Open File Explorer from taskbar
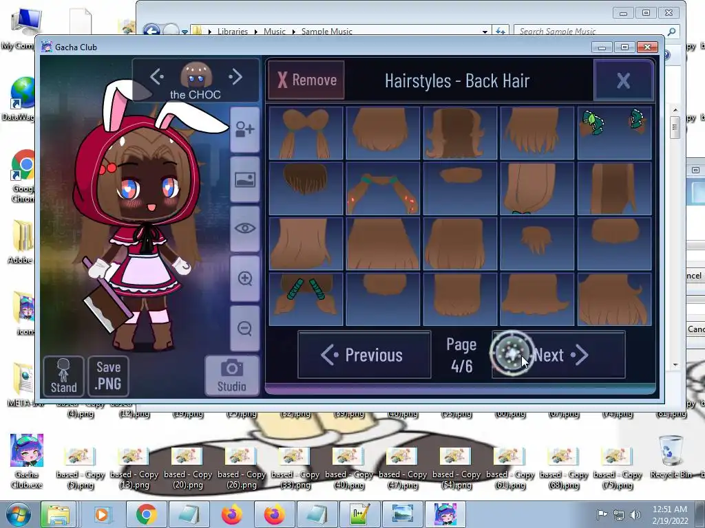 (59, 514)
